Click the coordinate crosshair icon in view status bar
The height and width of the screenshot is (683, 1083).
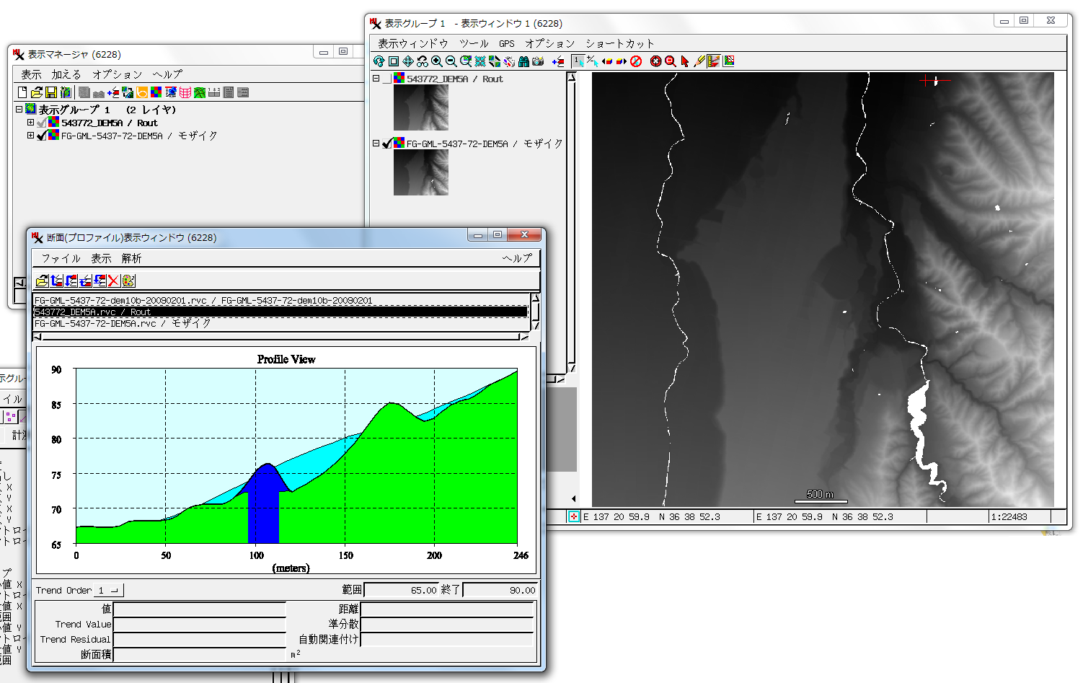[x=573, y=517]
